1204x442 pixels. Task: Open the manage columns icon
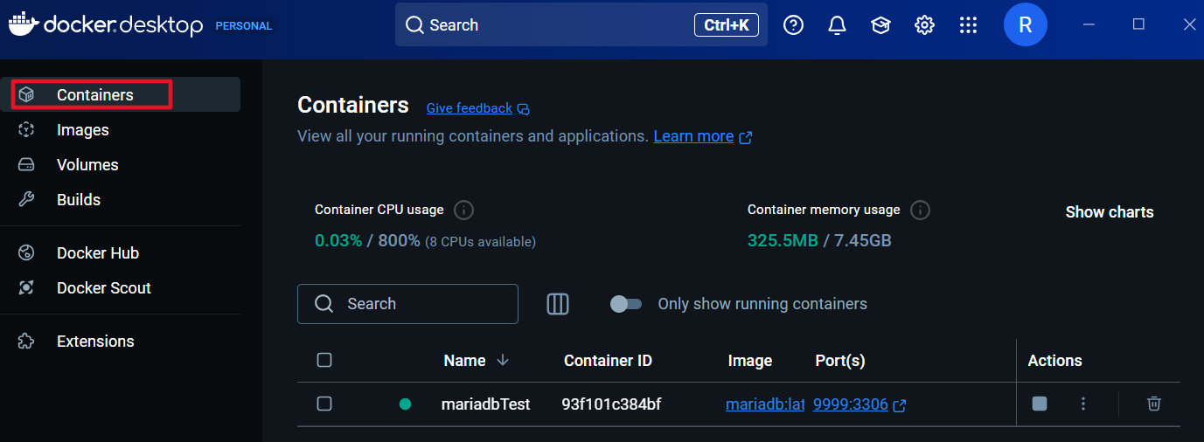coord(558,304)
